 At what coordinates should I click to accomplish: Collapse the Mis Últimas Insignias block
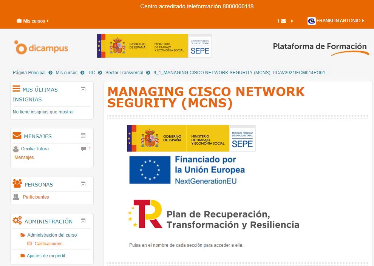83,89
